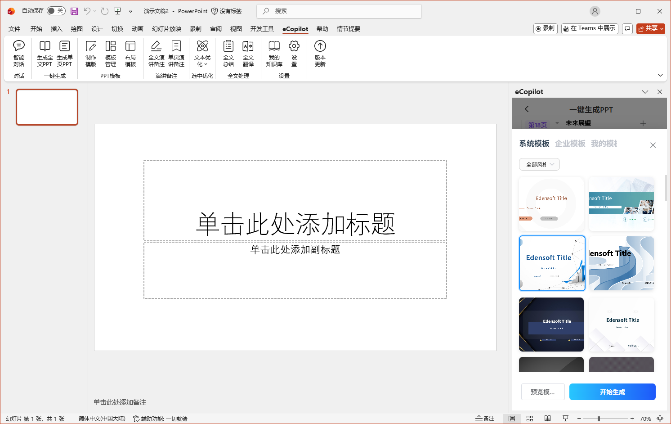This screenshot has width=671, height=424.
Task: Toggle 自动保存 autosave switch on
Action: click(56, 10)
